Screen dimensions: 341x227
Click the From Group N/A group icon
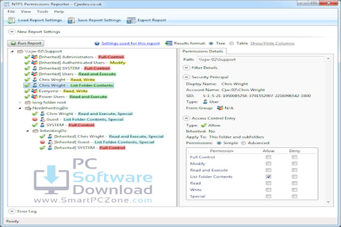[x=220, y=108]
